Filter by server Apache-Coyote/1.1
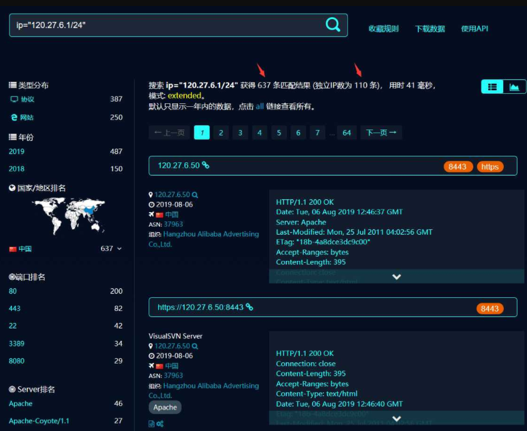This screenshot has width=527, height=431. 39,421
